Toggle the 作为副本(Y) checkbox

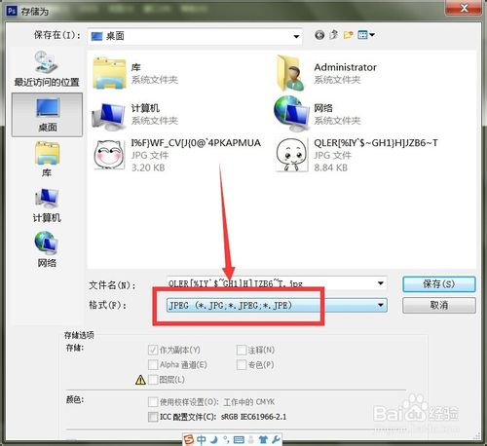pos(153,350)
